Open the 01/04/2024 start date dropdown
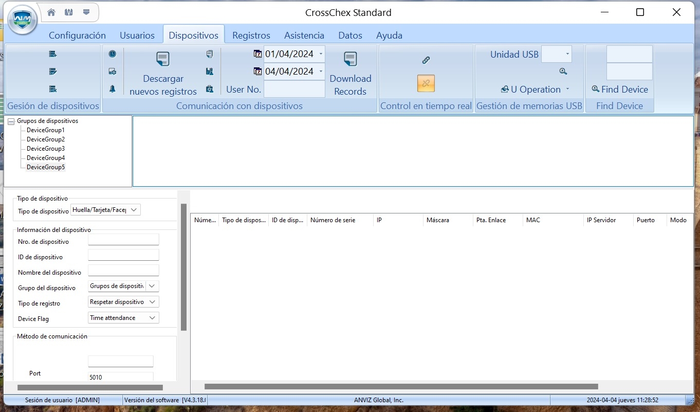Screen dimensions: 700x412 click(x=321, y=54)
